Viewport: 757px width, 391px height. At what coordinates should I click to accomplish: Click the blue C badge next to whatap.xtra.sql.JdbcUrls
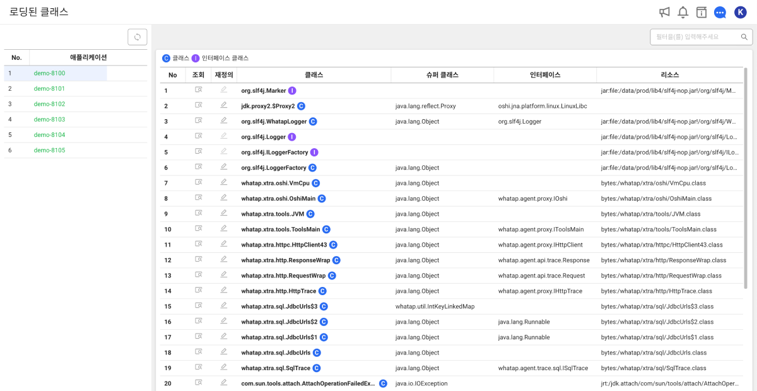click(x=317, y=353)
